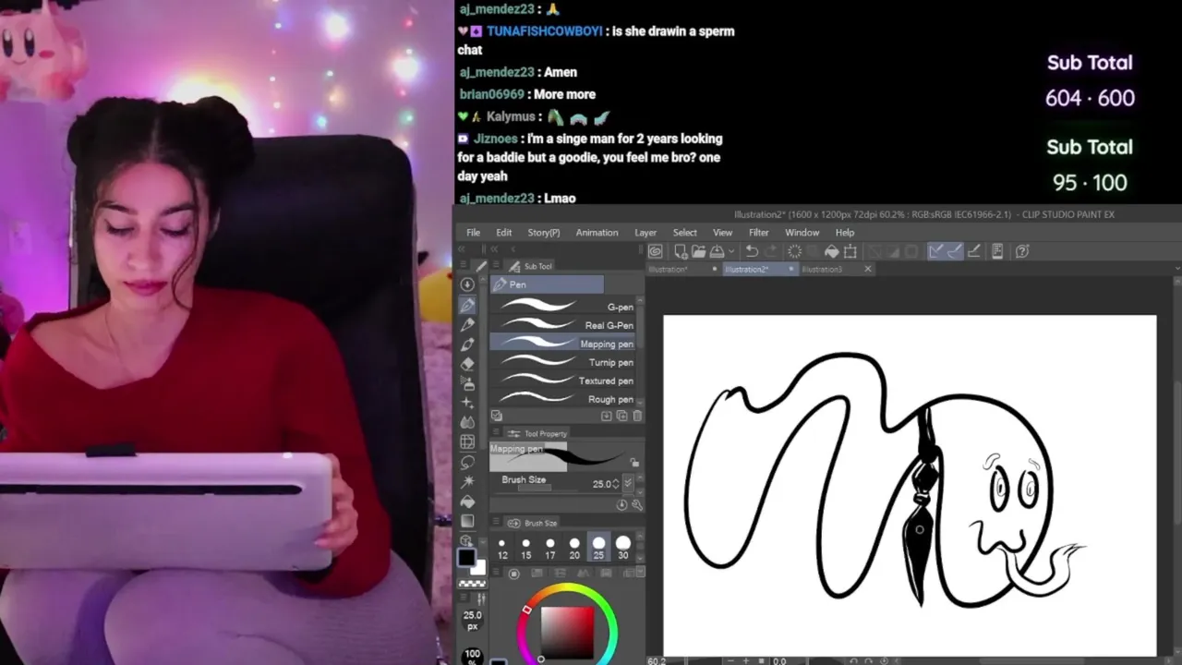Open the File menu
Viewport: 1182px width, 665px height.
point(473,233)
